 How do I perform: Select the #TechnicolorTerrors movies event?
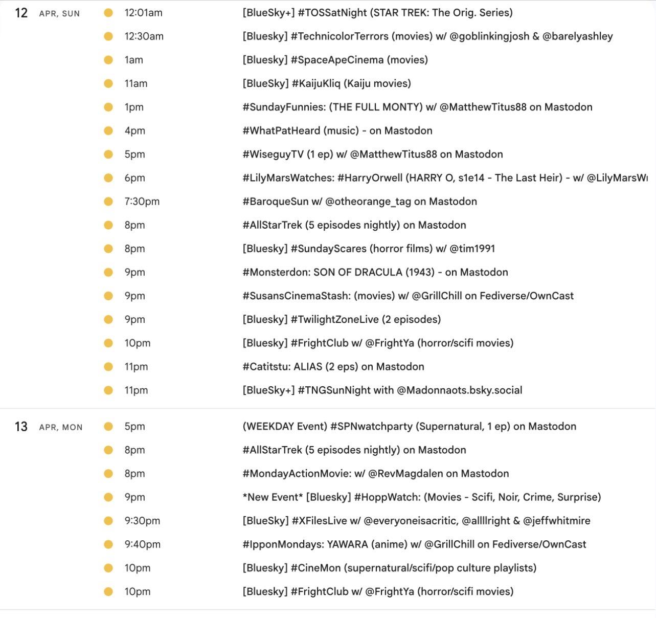tap(427, 36)
